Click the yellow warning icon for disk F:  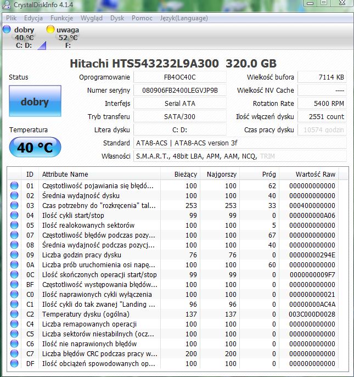tap(50, 29)
